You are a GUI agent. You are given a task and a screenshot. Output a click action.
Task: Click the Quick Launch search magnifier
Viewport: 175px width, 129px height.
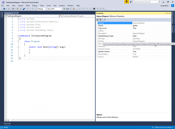click(x=159, y=2)
